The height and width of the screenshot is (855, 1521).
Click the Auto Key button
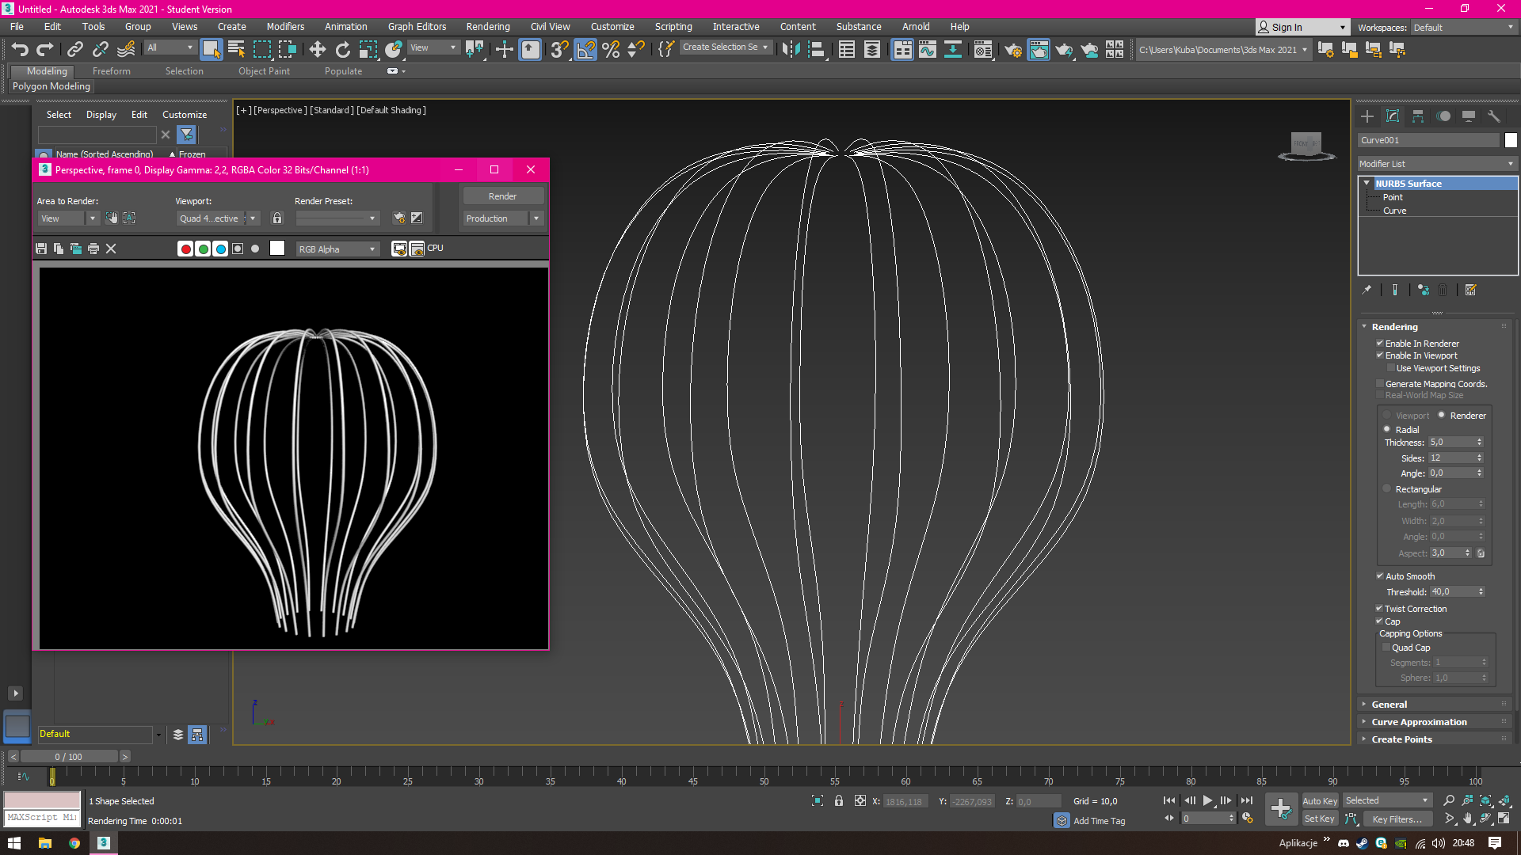[1320, 800]
